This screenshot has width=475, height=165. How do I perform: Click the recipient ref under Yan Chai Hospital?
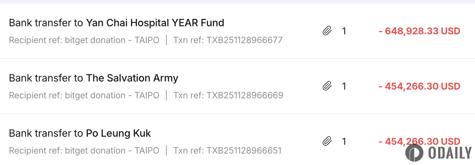[84, 40]
